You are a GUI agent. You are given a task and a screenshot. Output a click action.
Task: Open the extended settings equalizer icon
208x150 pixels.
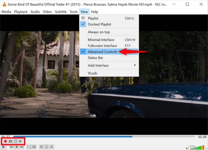coord(34,147)
